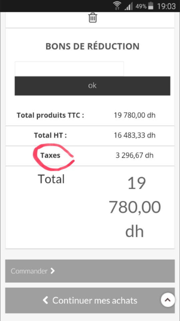The height and width of the screenshot is (321, 180).
Task: Tap the circled Taxes label
Action: point(50,155)
